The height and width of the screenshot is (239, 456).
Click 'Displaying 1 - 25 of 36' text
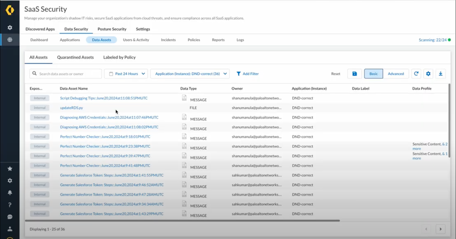point(47,229)
